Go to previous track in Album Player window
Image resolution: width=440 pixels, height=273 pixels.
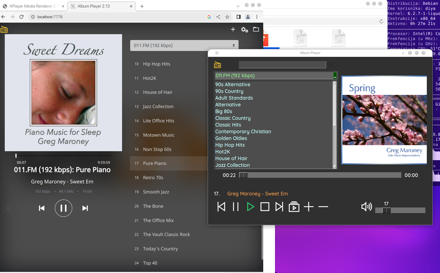221,207
